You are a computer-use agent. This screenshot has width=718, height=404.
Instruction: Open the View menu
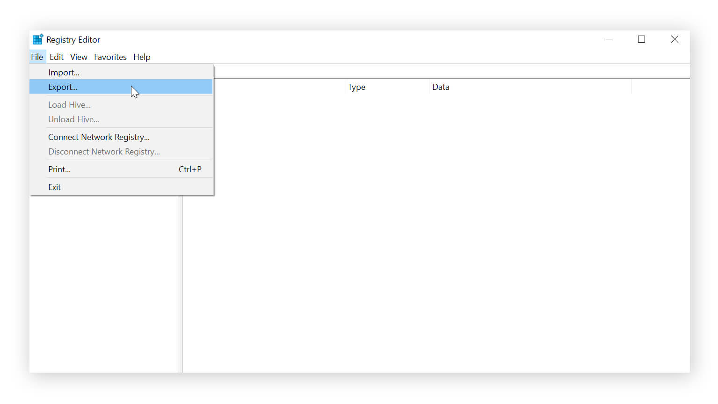pyautogui.click(x=79, y=57)
